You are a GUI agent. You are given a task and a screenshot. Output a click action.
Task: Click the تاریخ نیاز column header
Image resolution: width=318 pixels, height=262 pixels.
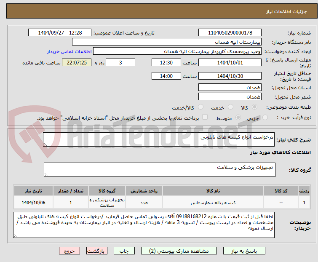click(x=33, y=191)
